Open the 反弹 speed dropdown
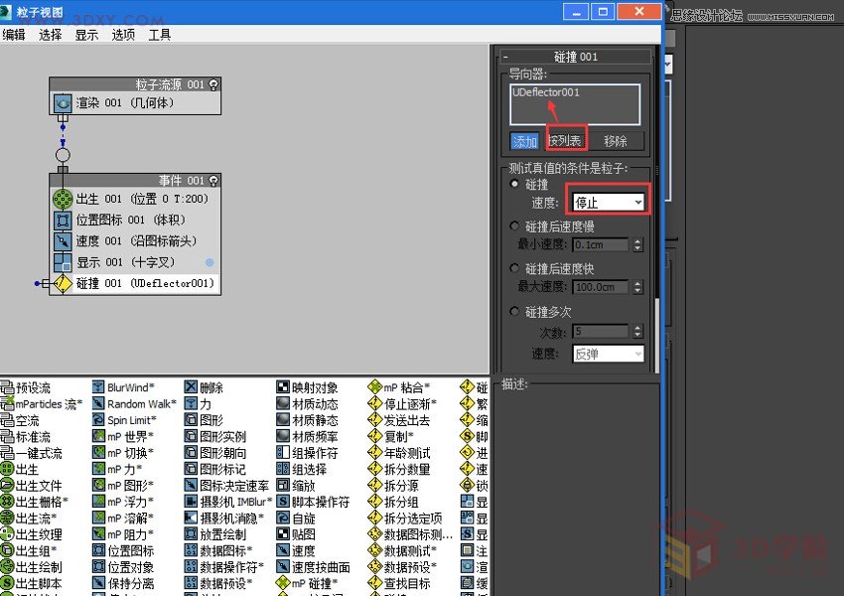This screenshot has height=596, width=844. 608,354
